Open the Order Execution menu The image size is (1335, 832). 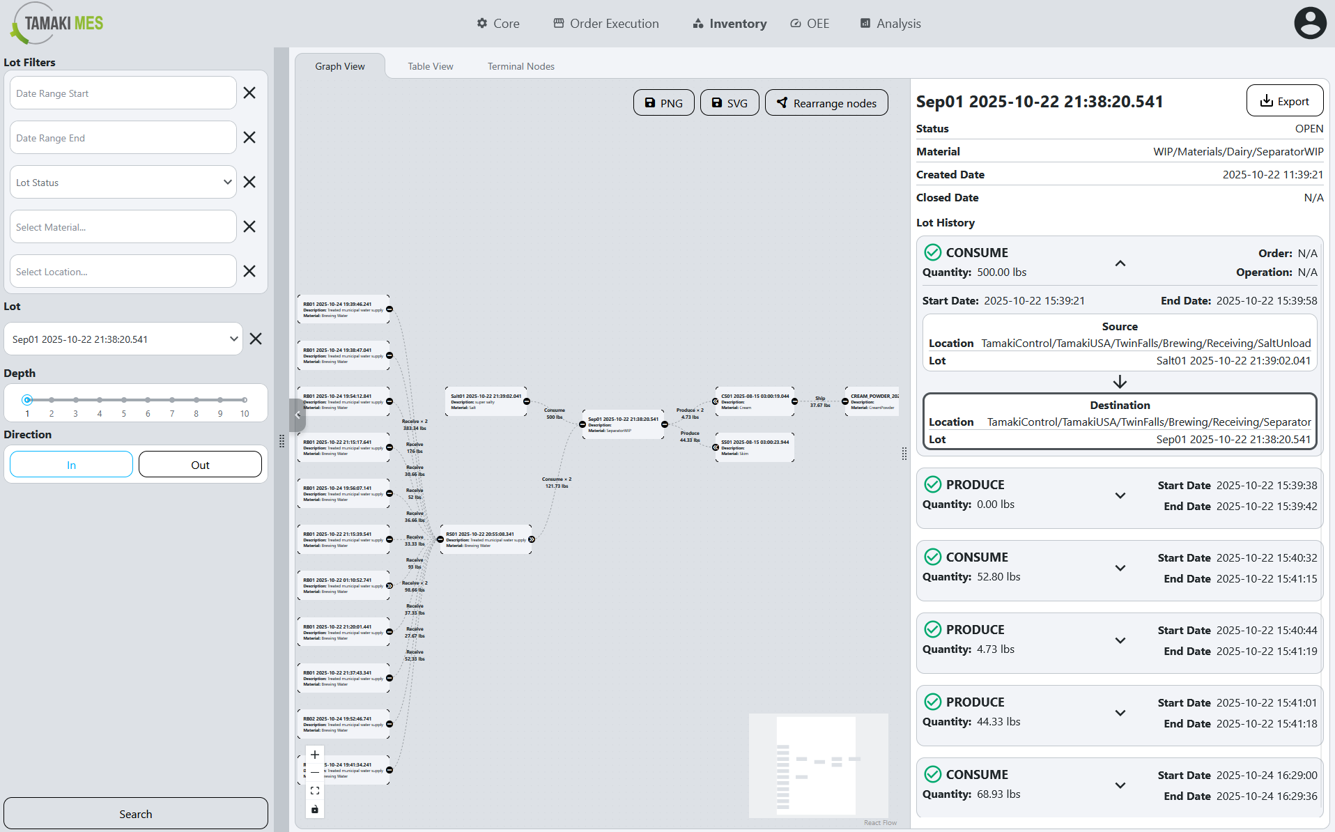pyautogui.click(x=606, y=23)
